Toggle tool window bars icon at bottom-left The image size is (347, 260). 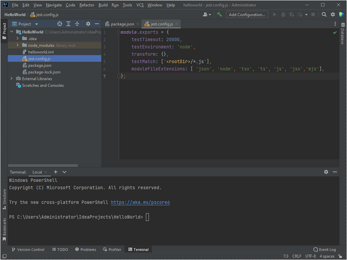coord(4,256)
